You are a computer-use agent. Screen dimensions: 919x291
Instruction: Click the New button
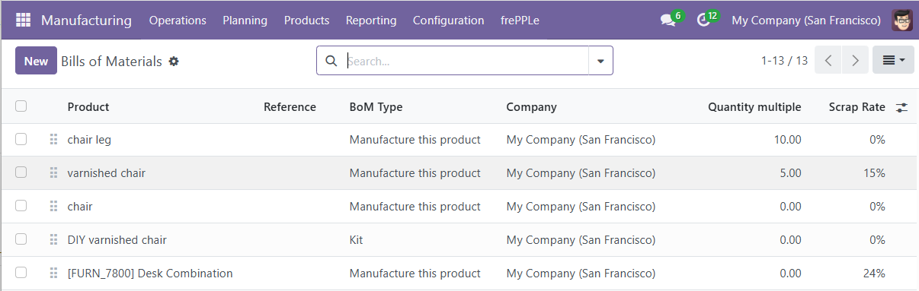coord(36,61)
